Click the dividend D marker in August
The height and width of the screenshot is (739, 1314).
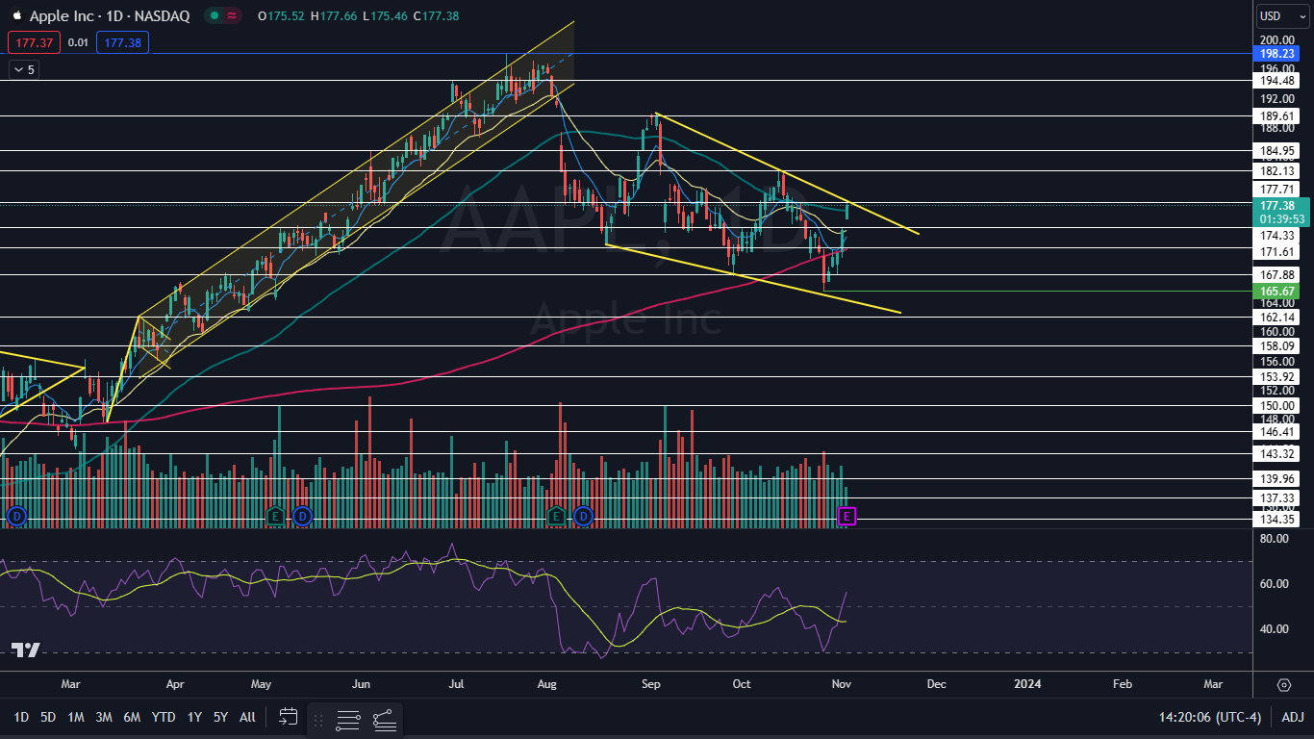(583, 517)
